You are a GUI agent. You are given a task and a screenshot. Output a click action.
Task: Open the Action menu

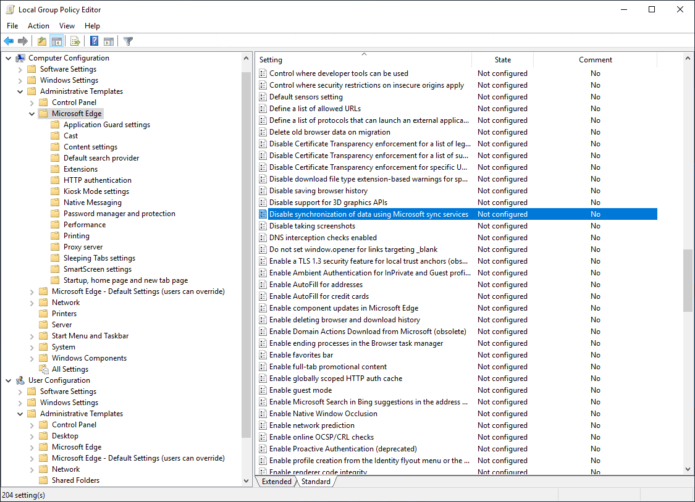38,26
